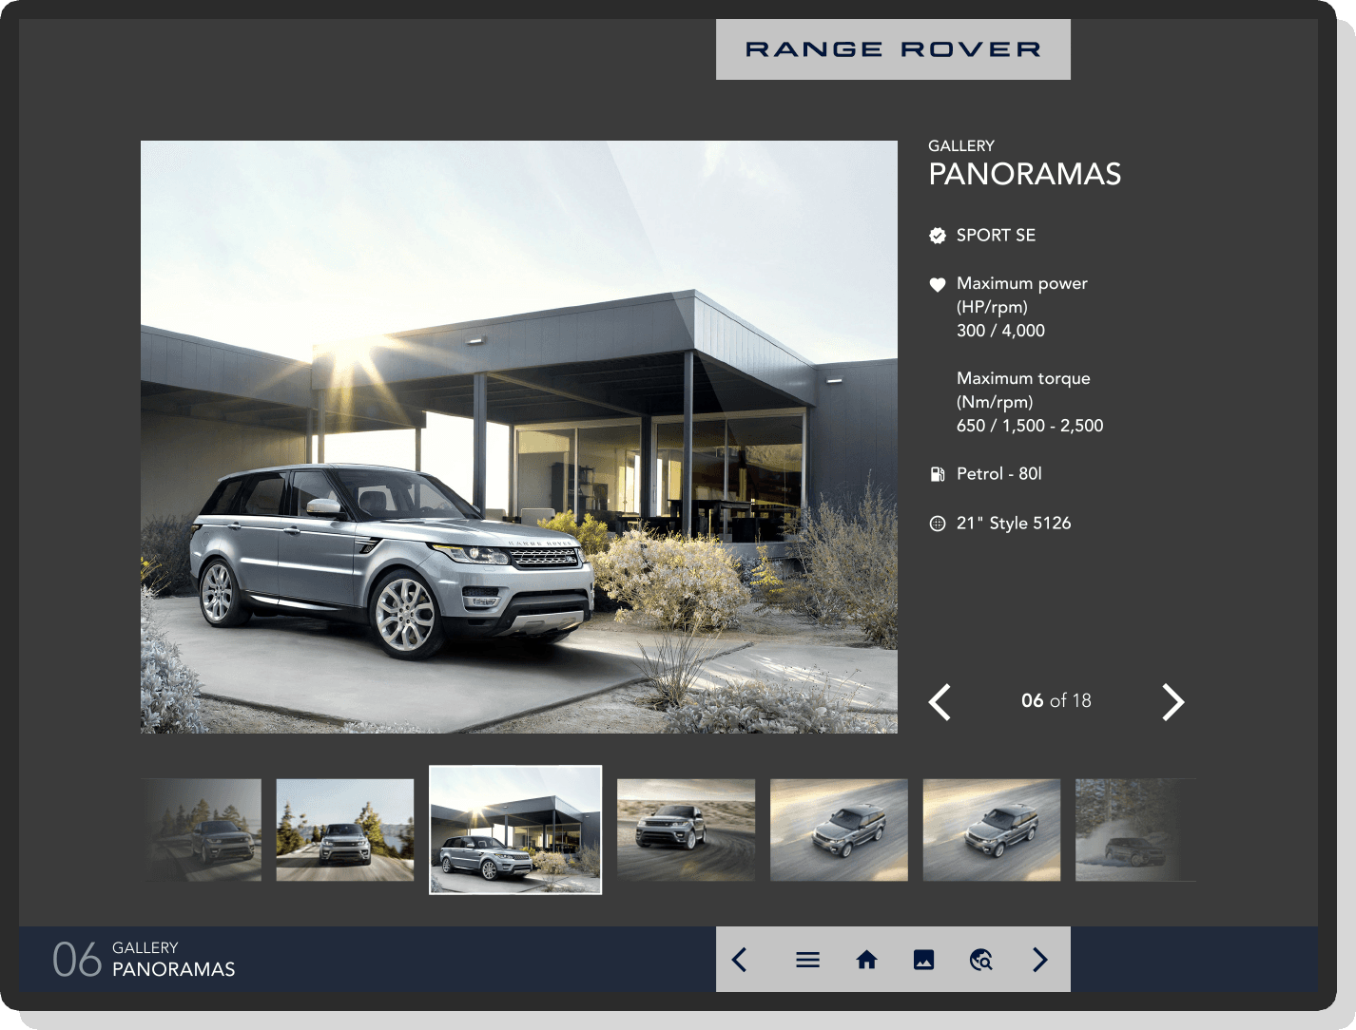
Task: Click the 'Maximum torque (Nm/rpm)' label
Action: pos(1023,390)
